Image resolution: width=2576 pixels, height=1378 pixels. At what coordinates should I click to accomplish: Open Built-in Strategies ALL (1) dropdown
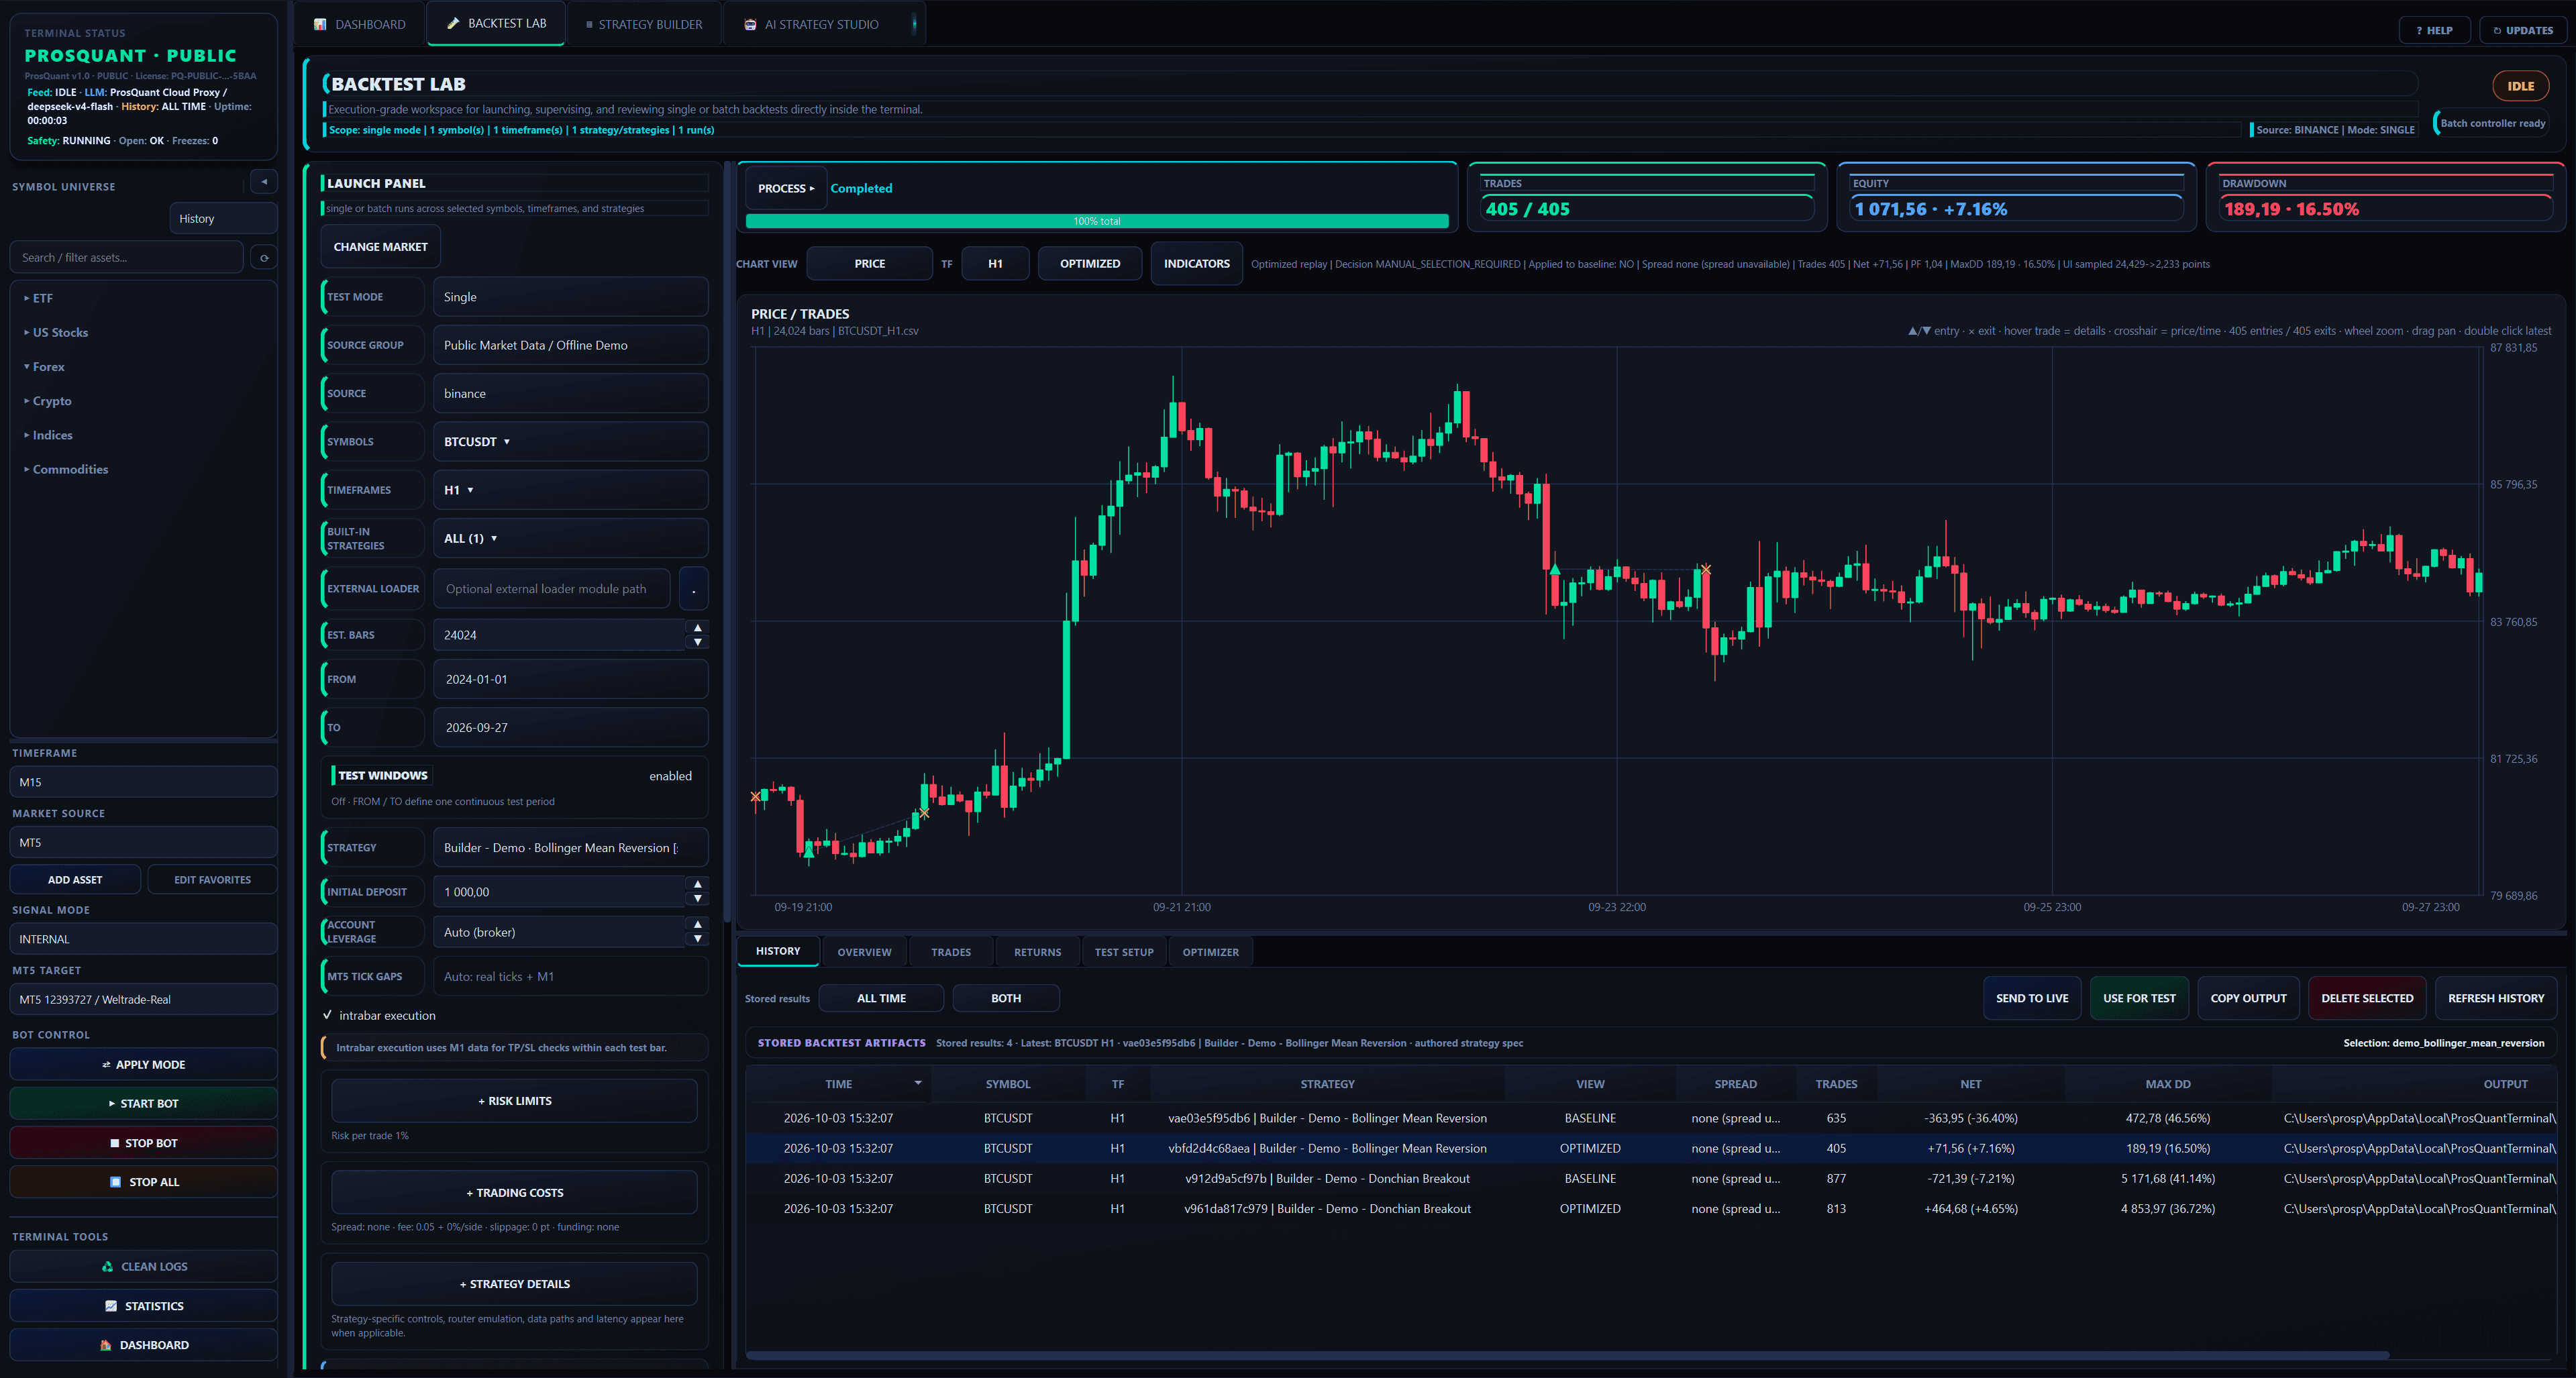click(570, 538)
